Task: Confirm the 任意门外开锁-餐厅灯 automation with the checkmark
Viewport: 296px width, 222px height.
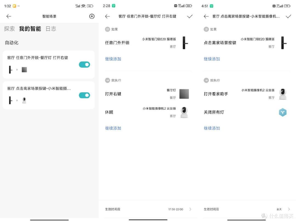Action: [190, 16]
